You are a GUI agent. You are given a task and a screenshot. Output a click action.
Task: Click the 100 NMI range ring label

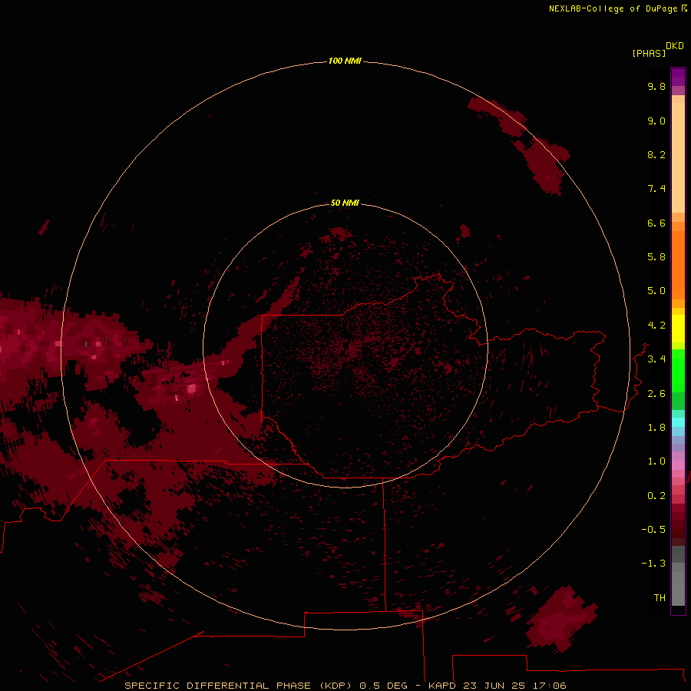(x=345, y=61)
